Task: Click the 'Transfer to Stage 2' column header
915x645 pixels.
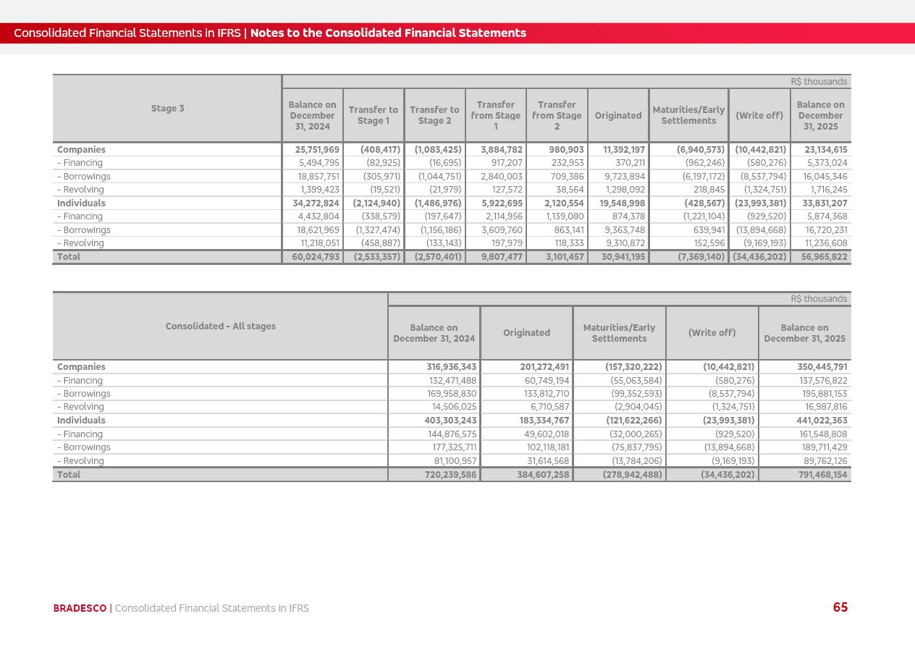Action: click(x=434, y=115)
